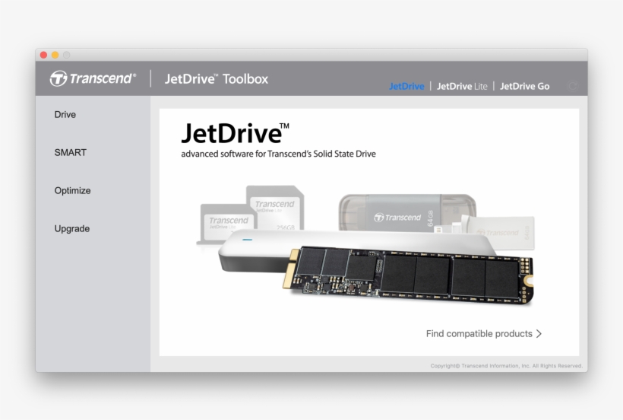Click the refresh icon in the header
This screenshot has height=420, width=623.
573,86
